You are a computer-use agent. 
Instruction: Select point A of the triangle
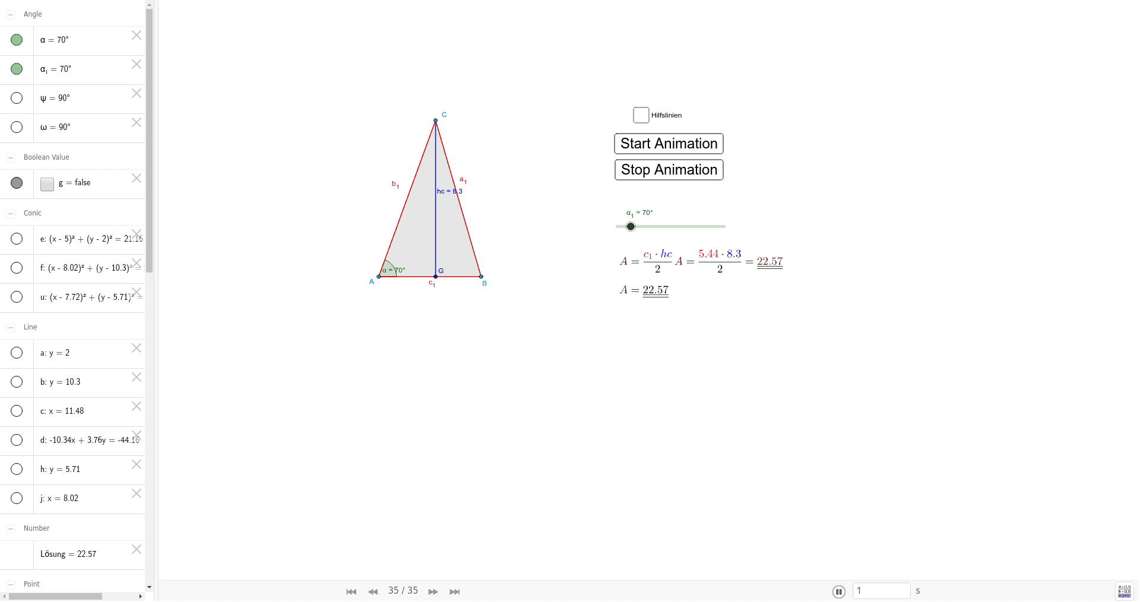coord(379,277)
